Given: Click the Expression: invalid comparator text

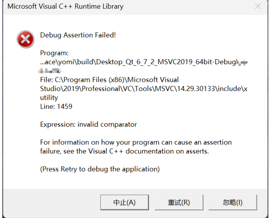Looking at the screenshot, I should click(x=88, y=125).
